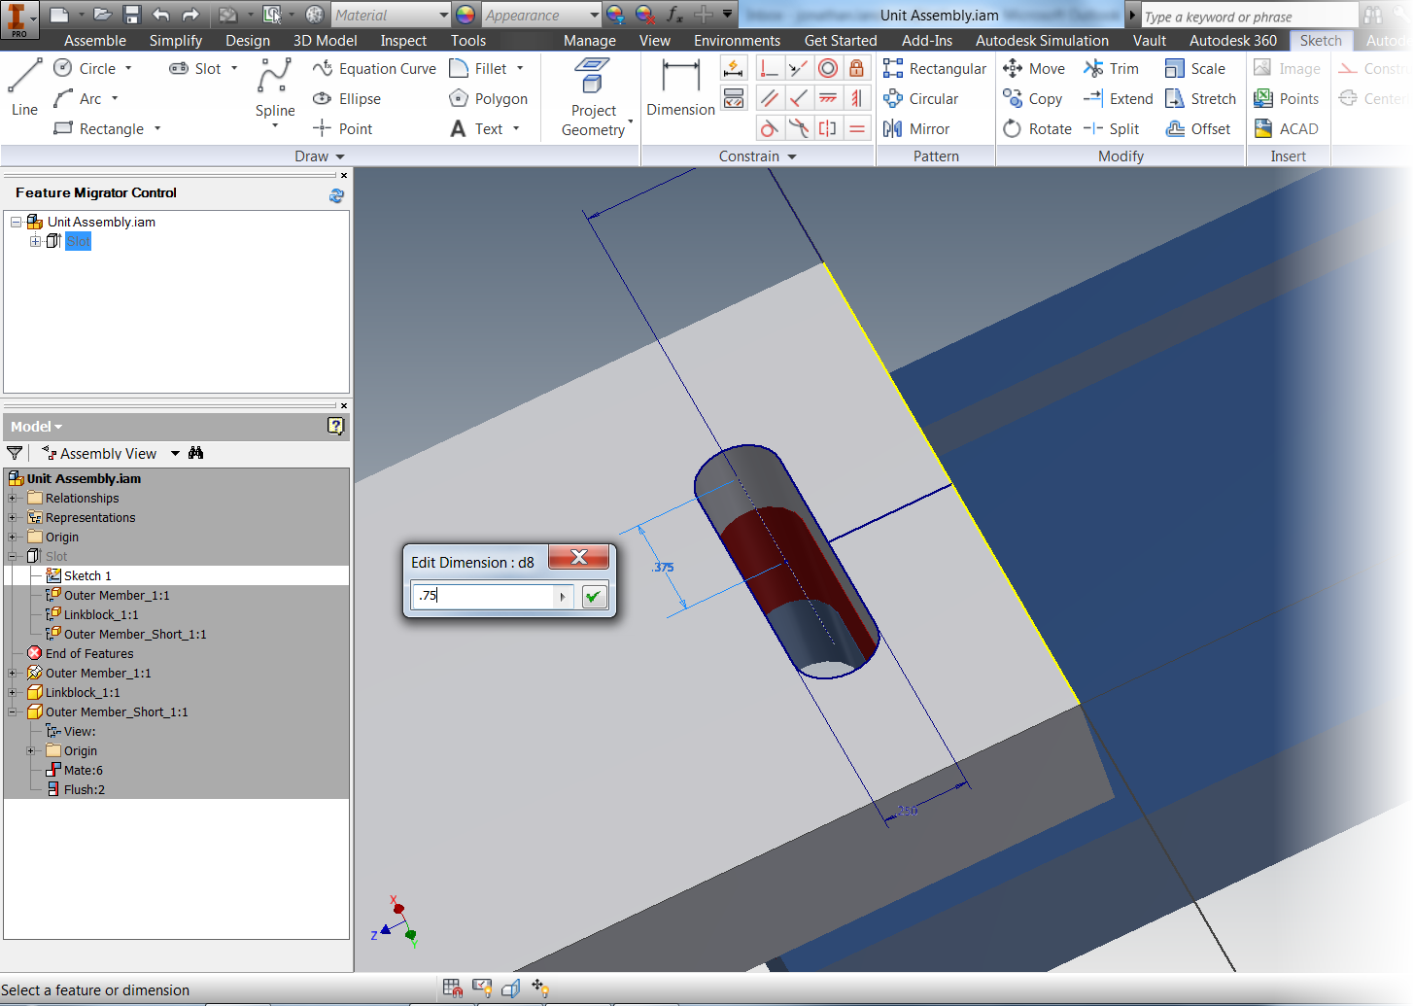The image size is (1414, 1006).
Task: Activate the Ellipse tool
Action: (347, 98)
